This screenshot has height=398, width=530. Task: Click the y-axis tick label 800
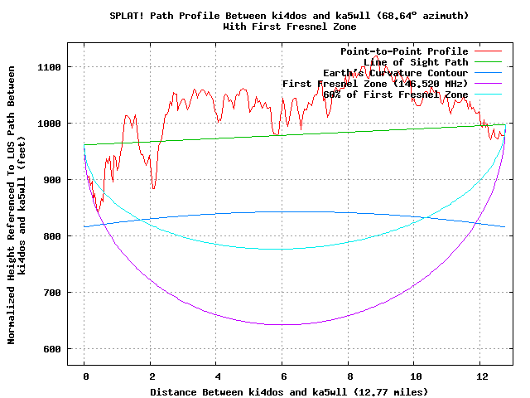coord(52,236)
